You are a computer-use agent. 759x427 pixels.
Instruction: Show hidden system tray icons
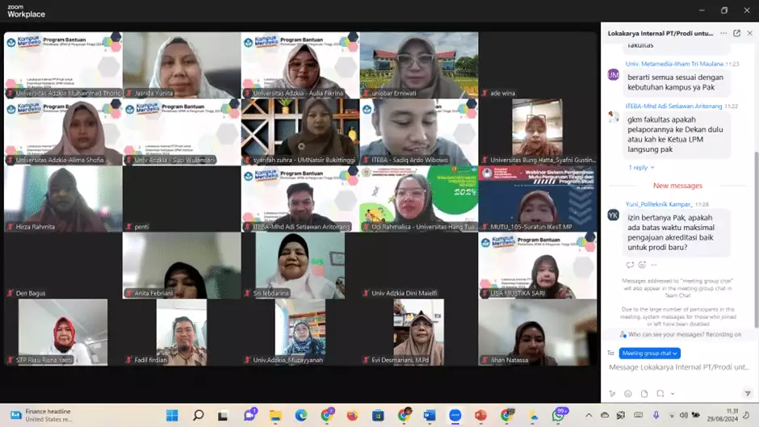(589, 416)
